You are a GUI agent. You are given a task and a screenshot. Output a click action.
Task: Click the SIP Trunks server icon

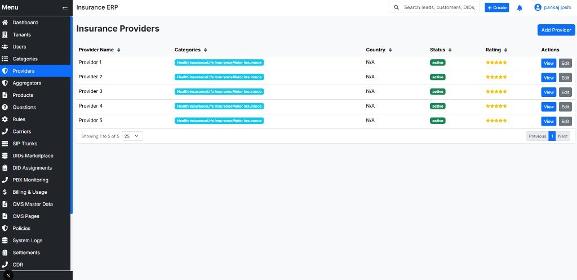click(x=5, y=144)
